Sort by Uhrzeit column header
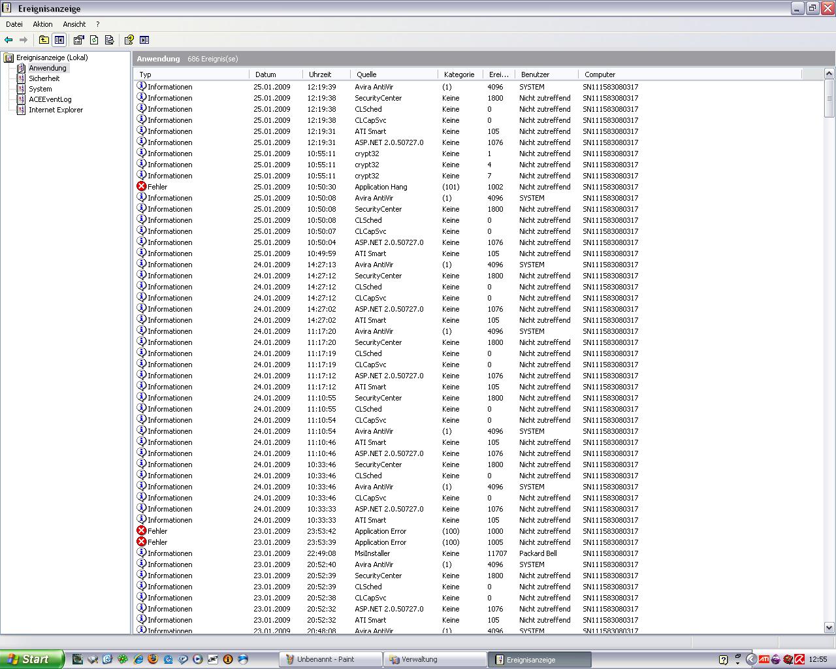836x669 pixels. 326,74
